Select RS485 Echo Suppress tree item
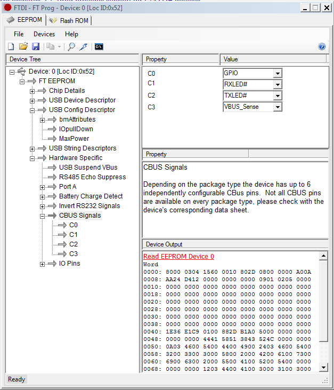 (92, 177)
